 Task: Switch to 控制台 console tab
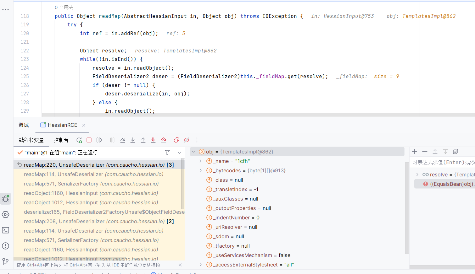tap(61, 140)
